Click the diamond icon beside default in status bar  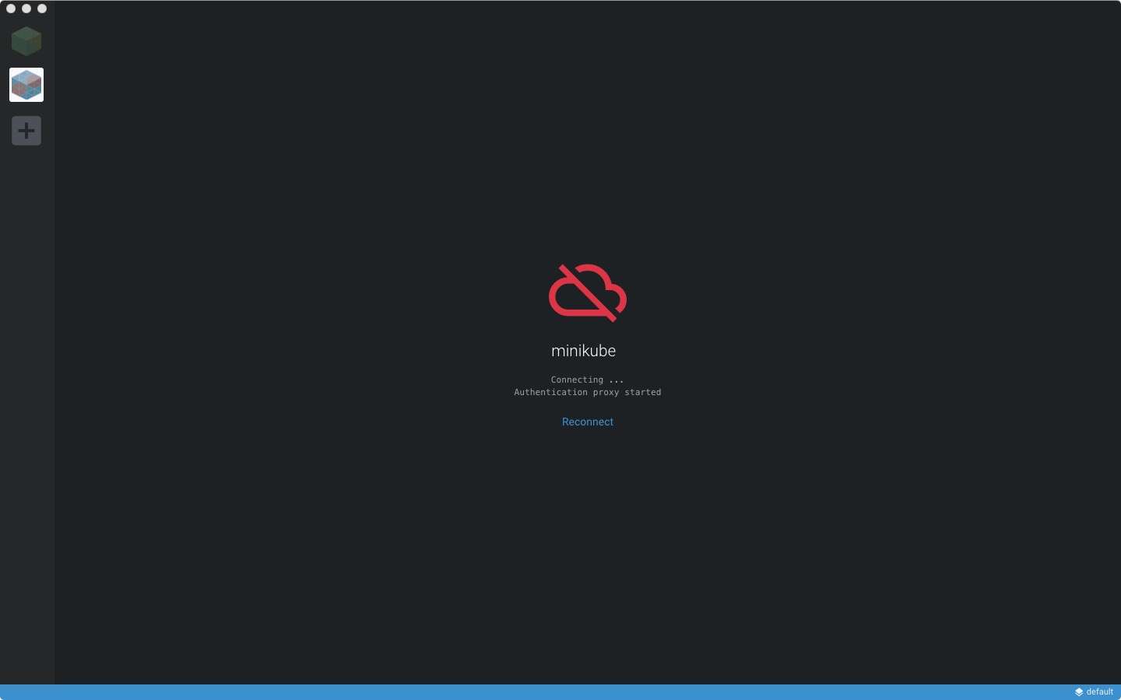pyautogui.click(x=1078, y=691)
